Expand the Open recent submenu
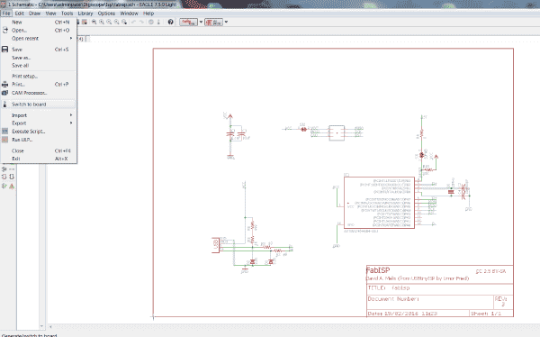540x337 pixels. [38, 38]
